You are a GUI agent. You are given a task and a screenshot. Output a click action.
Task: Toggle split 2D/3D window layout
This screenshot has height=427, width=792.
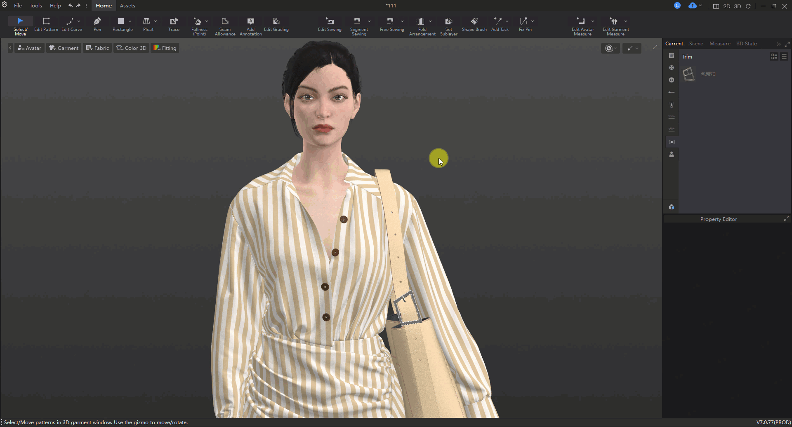click(x=716, y=6)
